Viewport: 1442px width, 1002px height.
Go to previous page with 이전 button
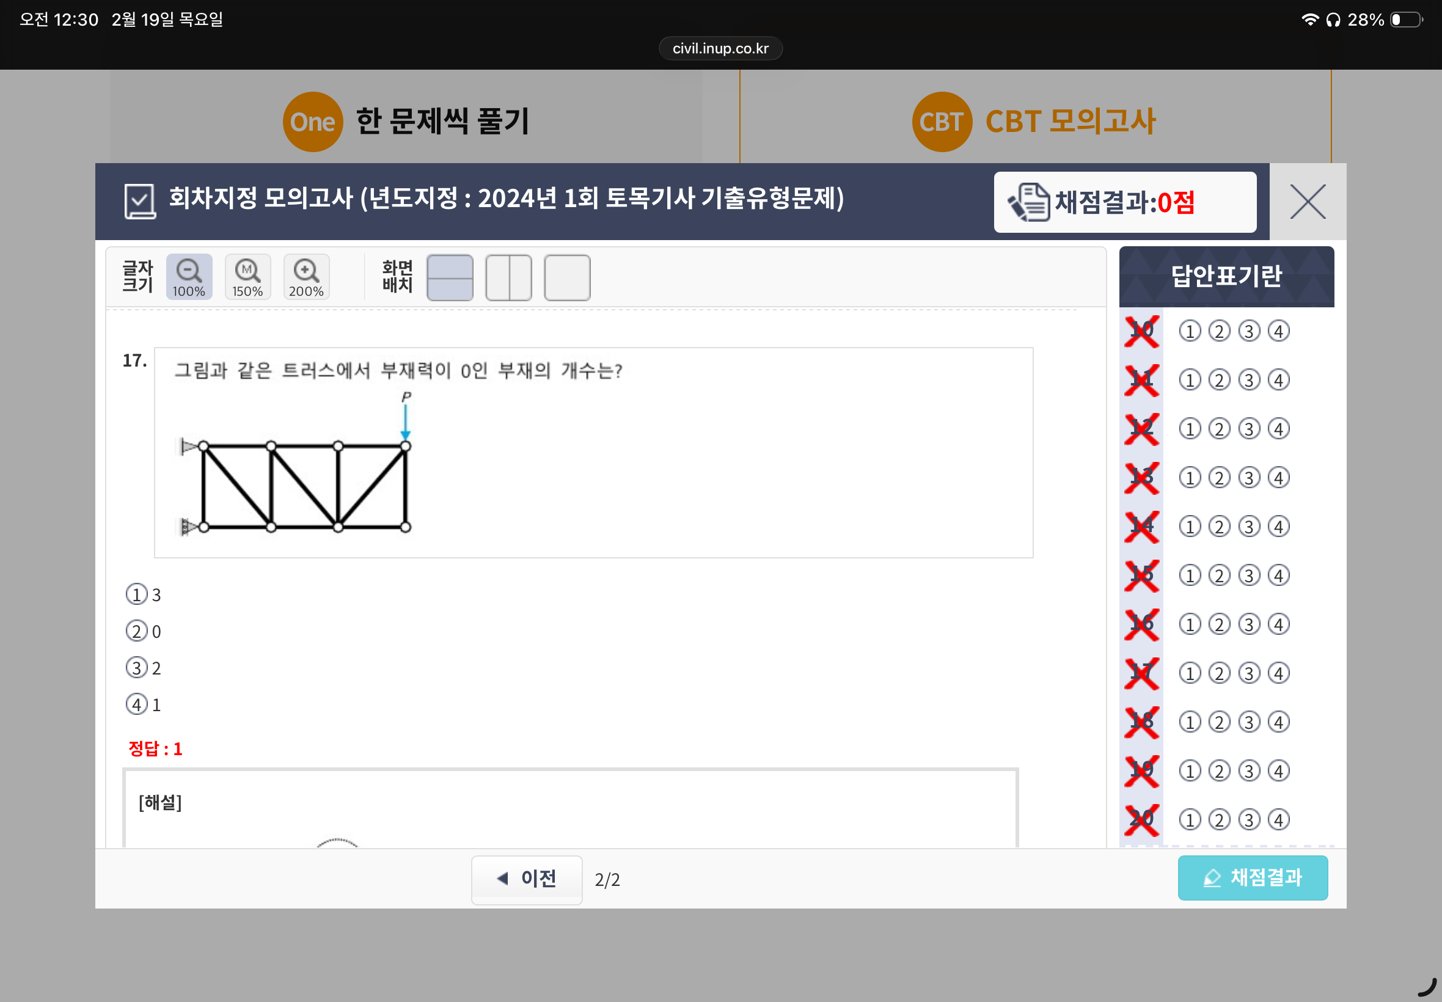[x=527, y=879]
